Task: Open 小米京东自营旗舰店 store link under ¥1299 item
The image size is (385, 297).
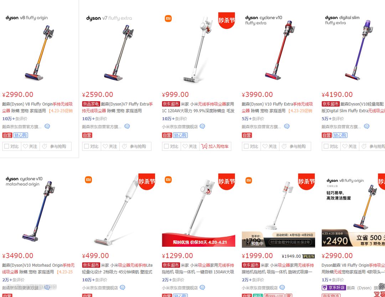Action: pos(180,288)
